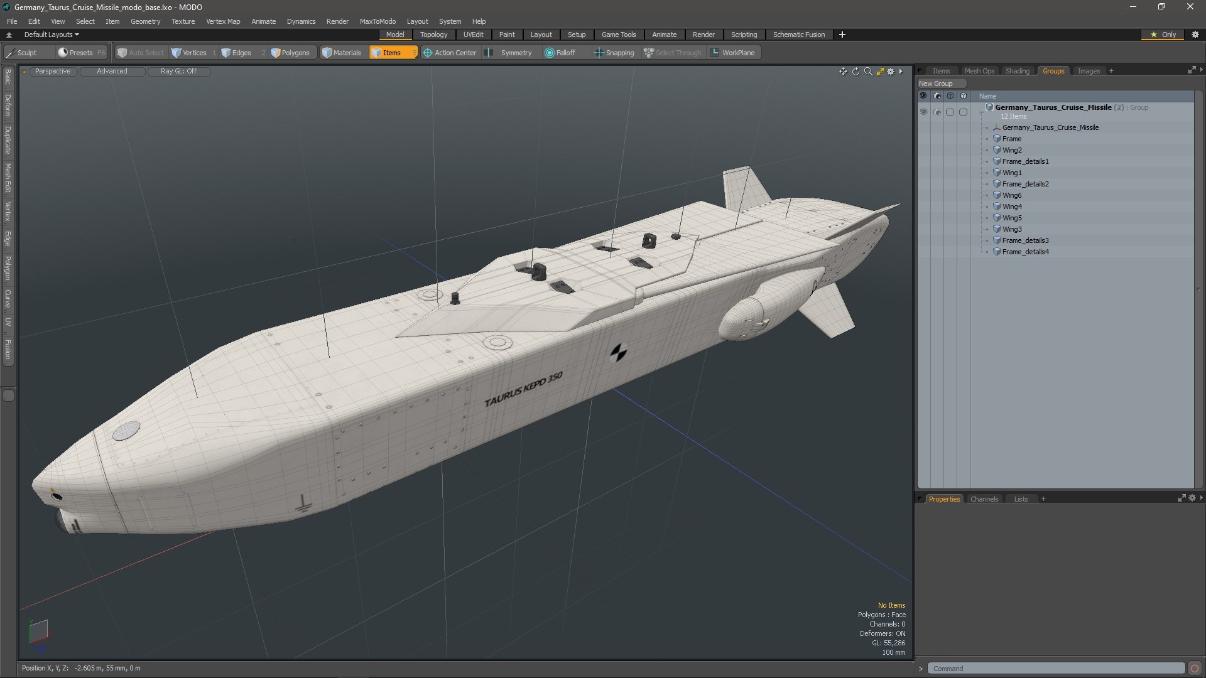Switch to Materials selection mode
1206x678 pixels.
[x=342, y=53]
